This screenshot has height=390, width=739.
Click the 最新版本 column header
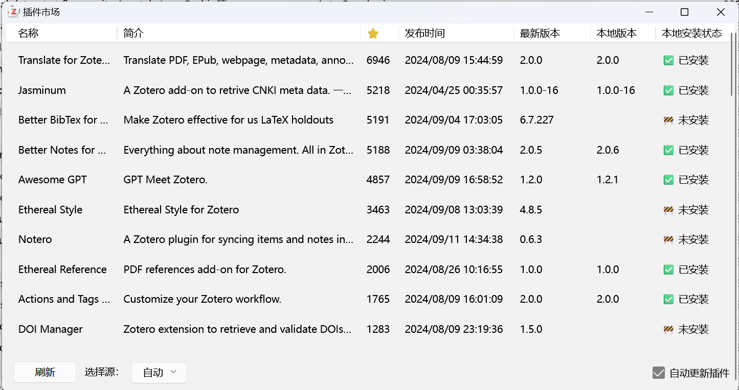(540, 33)
